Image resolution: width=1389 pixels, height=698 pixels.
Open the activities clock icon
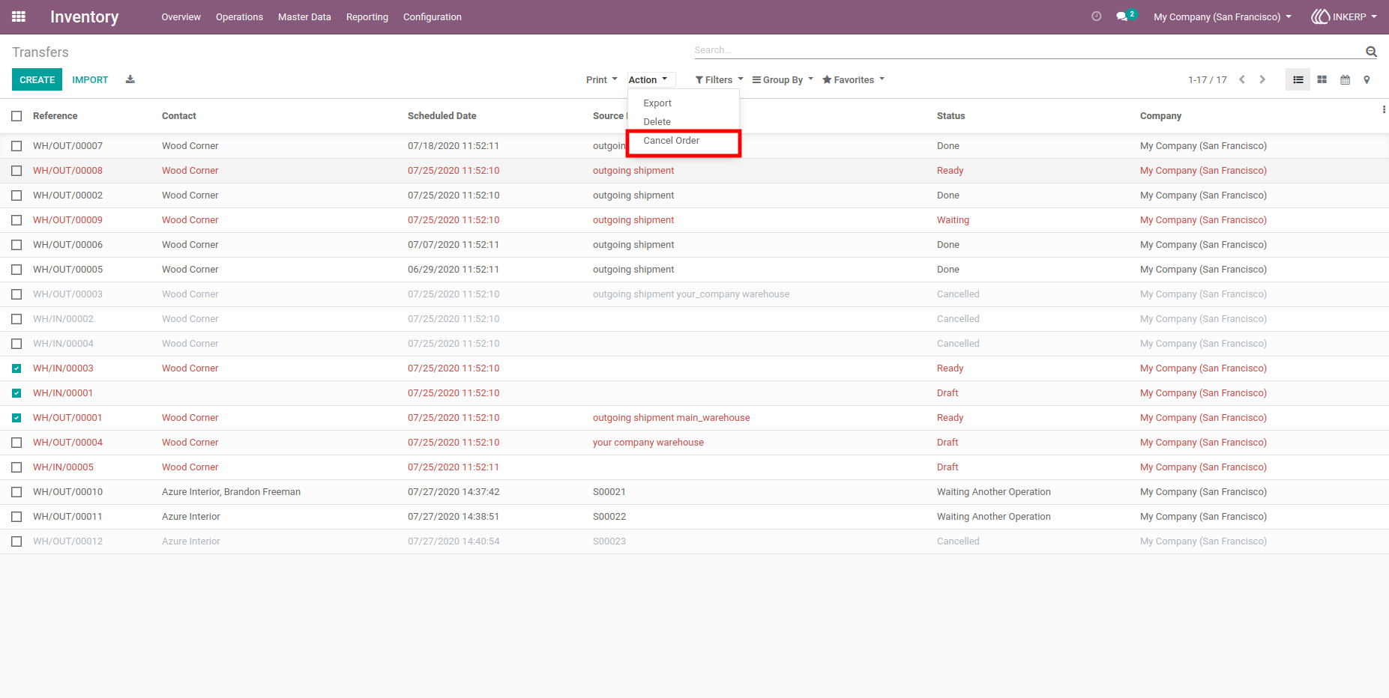[1097, 16]
